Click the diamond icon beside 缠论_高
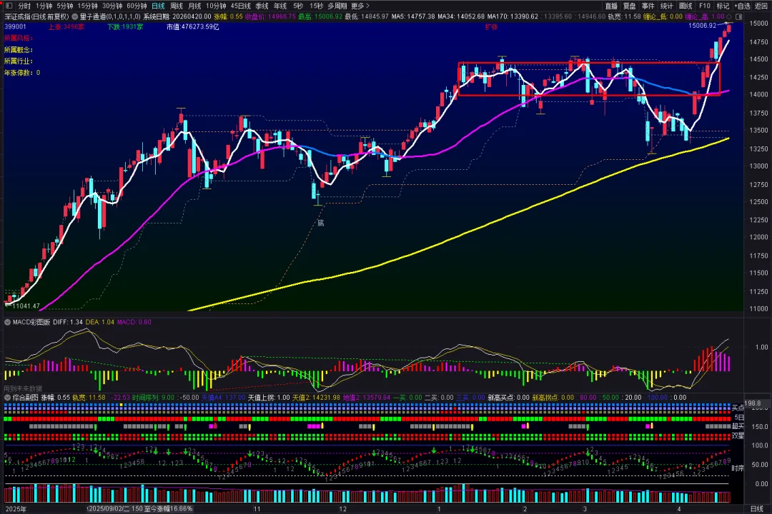Screen dimensions: 772x514 tap(729, 16)
